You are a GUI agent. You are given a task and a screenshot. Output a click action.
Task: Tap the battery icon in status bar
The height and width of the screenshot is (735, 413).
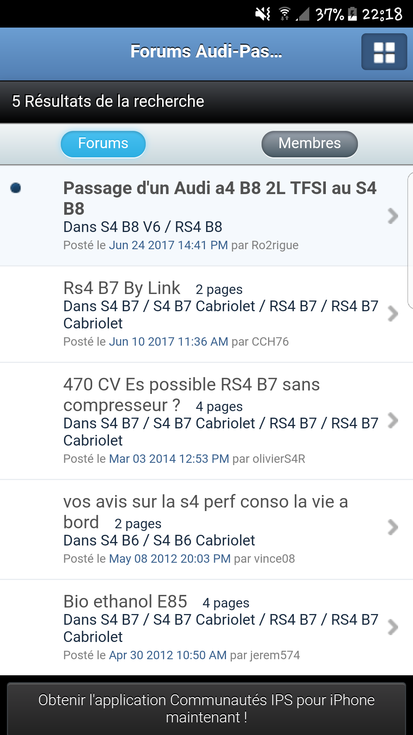pos(352,14)
